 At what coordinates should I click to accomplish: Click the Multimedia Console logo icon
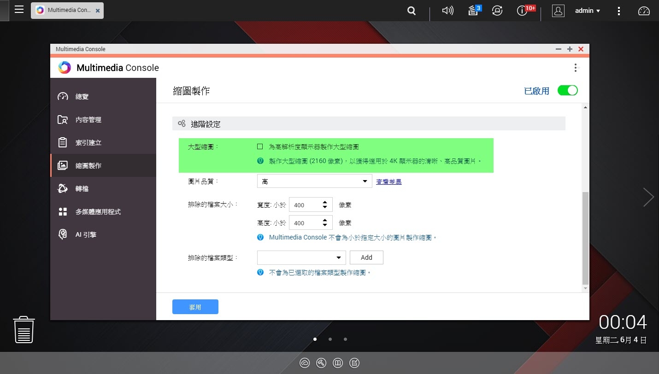point(65,67)
